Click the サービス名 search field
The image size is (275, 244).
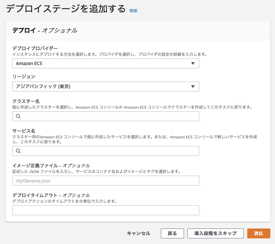pos(106,151)
